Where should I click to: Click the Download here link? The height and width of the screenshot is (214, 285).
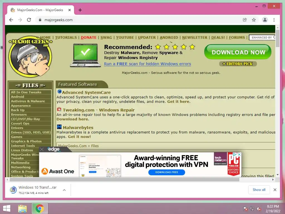(72, 119)
